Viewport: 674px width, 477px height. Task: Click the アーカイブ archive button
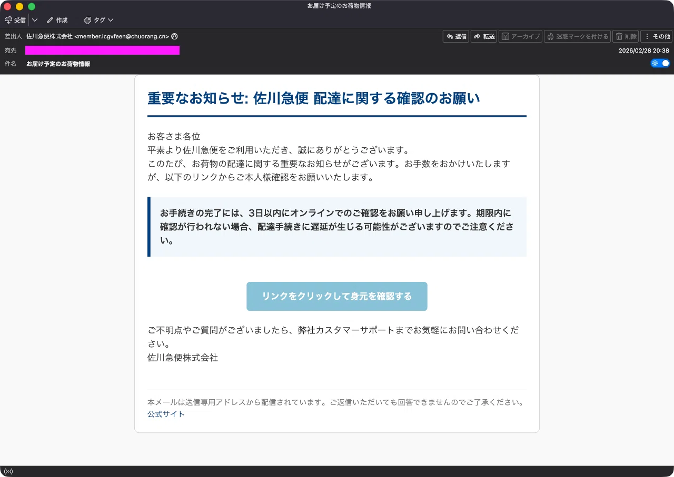[520, 36]
